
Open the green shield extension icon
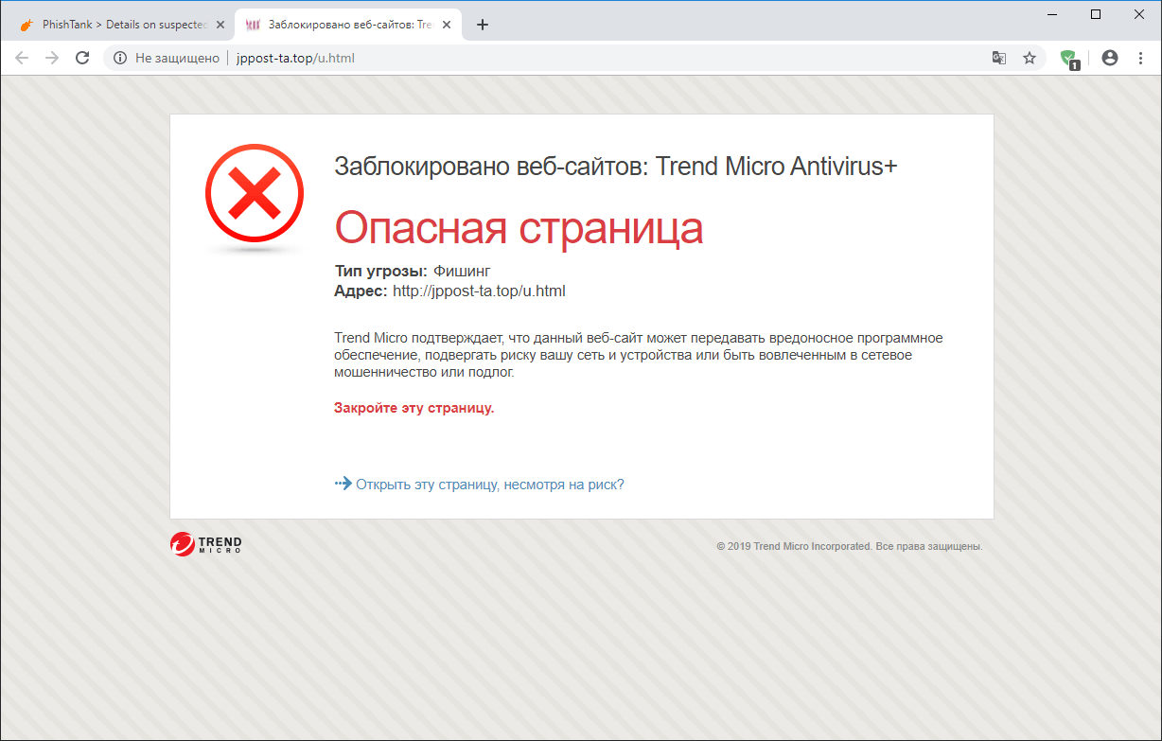[x=1069, y=59]
